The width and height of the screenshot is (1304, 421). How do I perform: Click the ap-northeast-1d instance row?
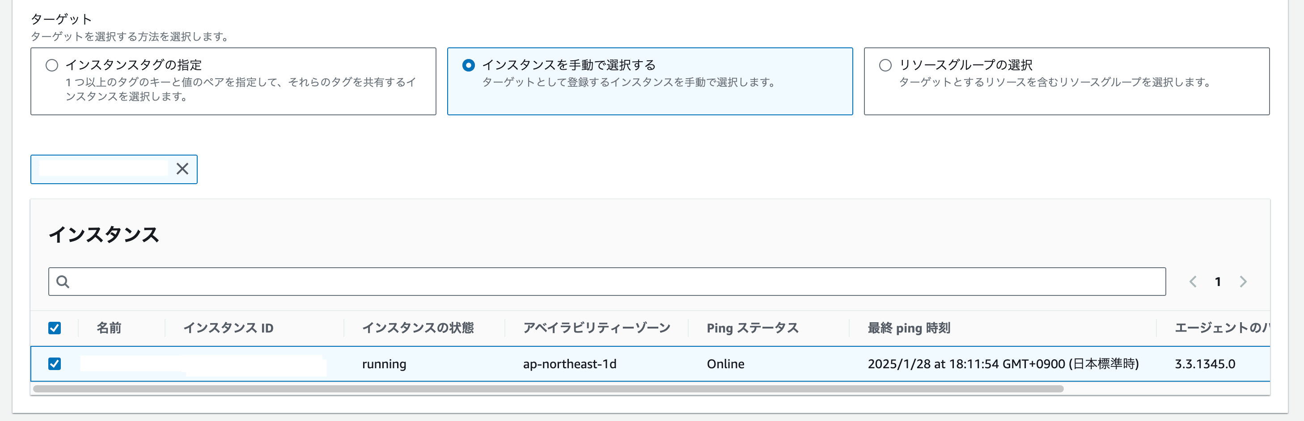tap(569, 364)
